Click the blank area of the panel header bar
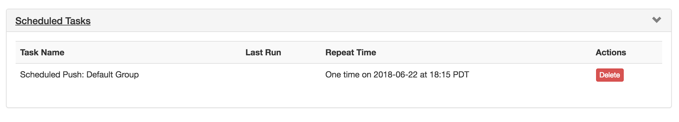The image size is (679, 122). [x=361, y=20]
